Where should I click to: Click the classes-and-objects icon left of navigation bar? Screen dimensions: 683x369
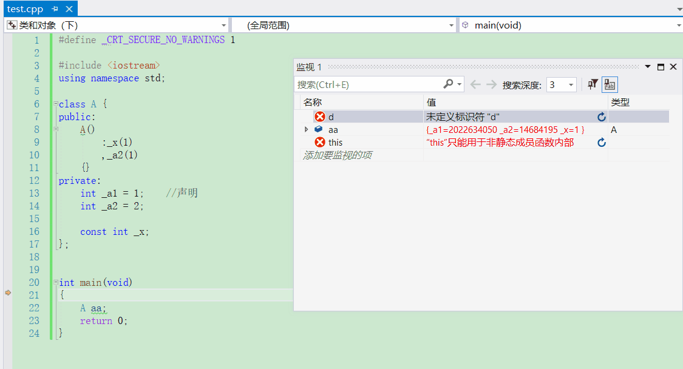click(12, 24)
